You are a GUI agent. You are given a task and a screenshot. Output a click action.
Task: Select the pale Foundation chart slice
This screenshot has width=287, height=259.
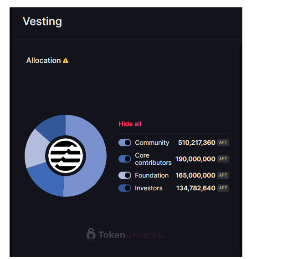click(x=36, y=149)
